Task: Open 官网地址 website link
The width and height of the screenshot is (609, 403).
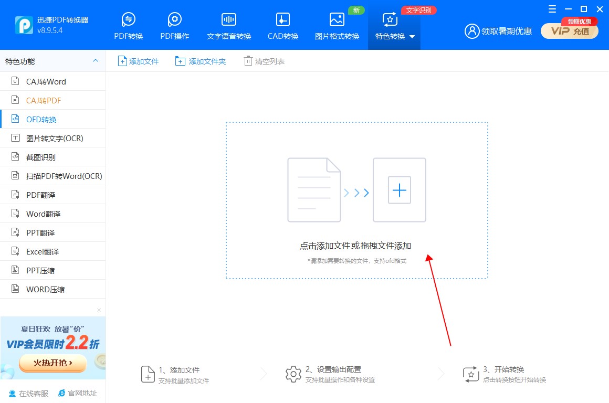Action: click(x=78, y=393)
